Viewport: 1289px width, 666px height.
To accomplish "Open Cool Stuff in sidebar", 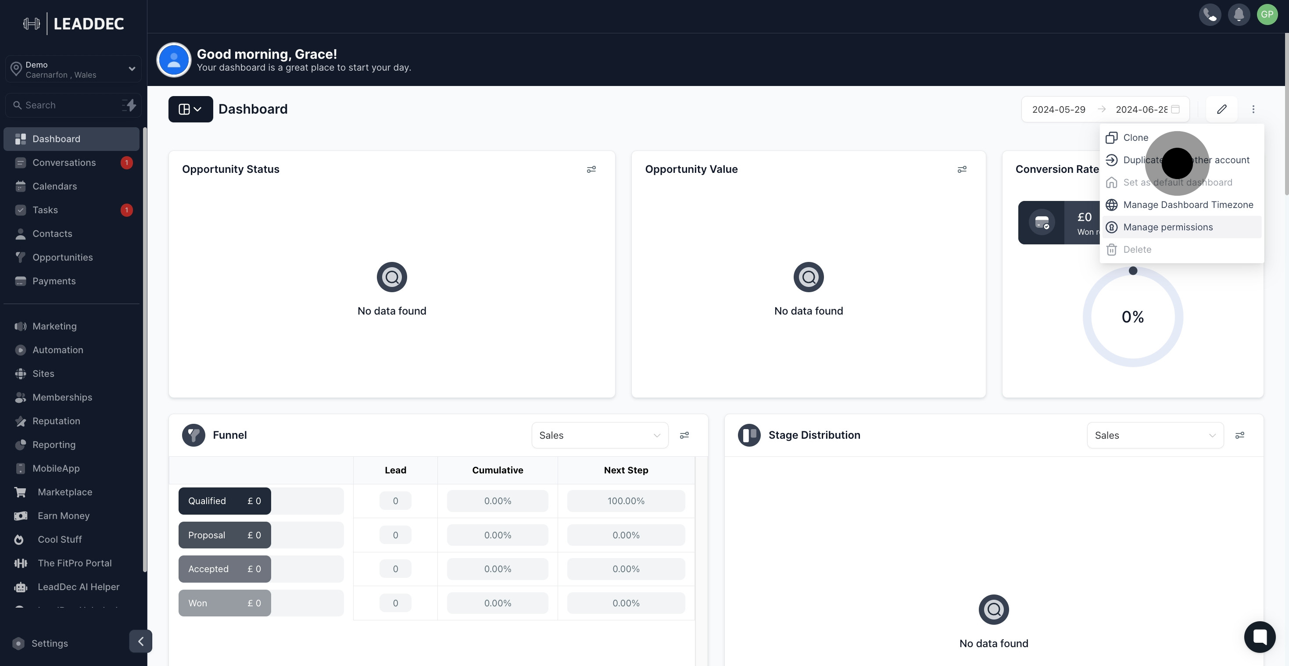I will click(72, 539).
